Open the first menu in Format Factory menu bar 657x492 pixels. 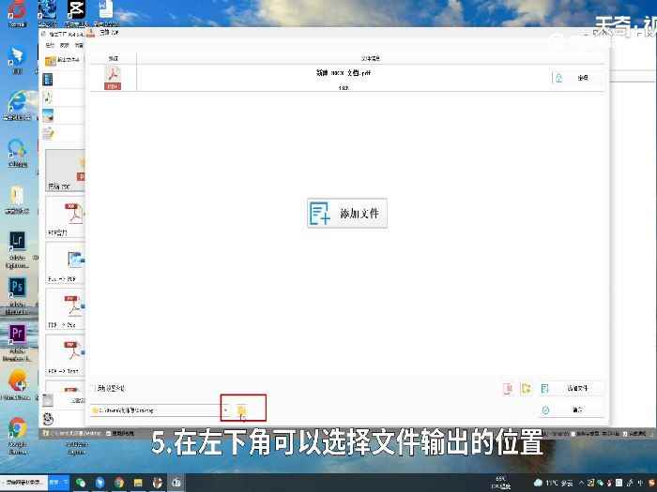50,45
